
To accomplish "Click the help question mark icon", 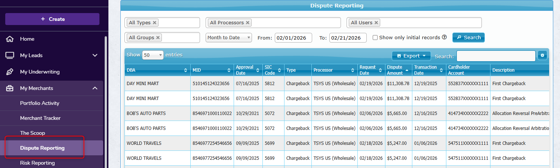I will click(444, 37).
